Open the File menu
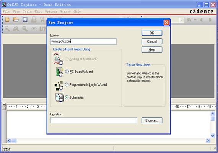Screen dimensions: 218x153 [6, 12]
